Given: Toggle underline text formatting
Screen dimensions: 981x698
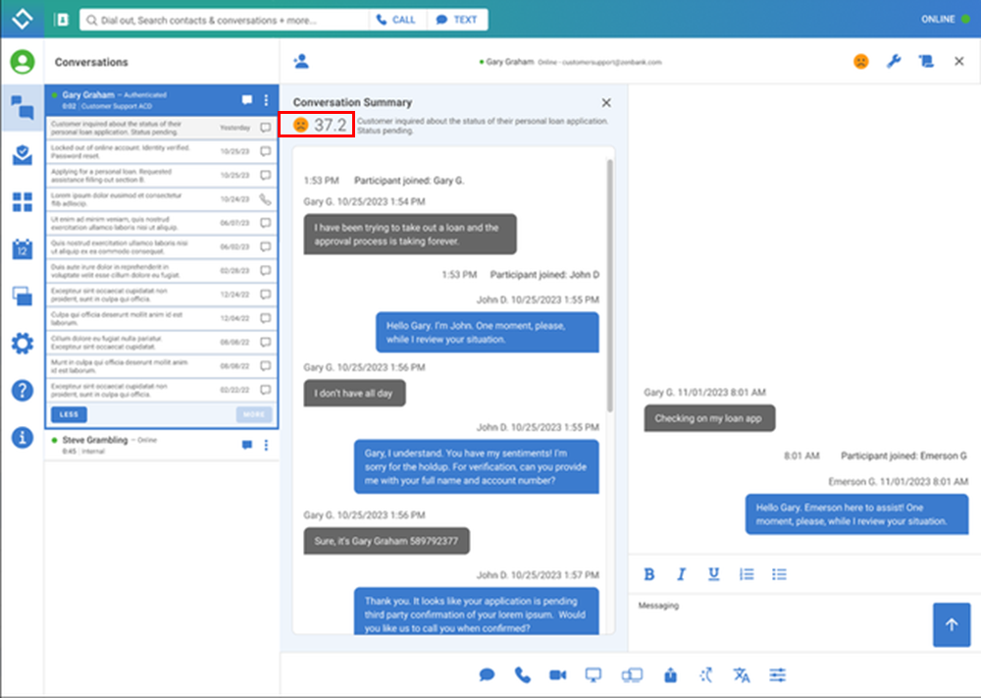Looking at the screenshot, I should (x=713, y=574).
